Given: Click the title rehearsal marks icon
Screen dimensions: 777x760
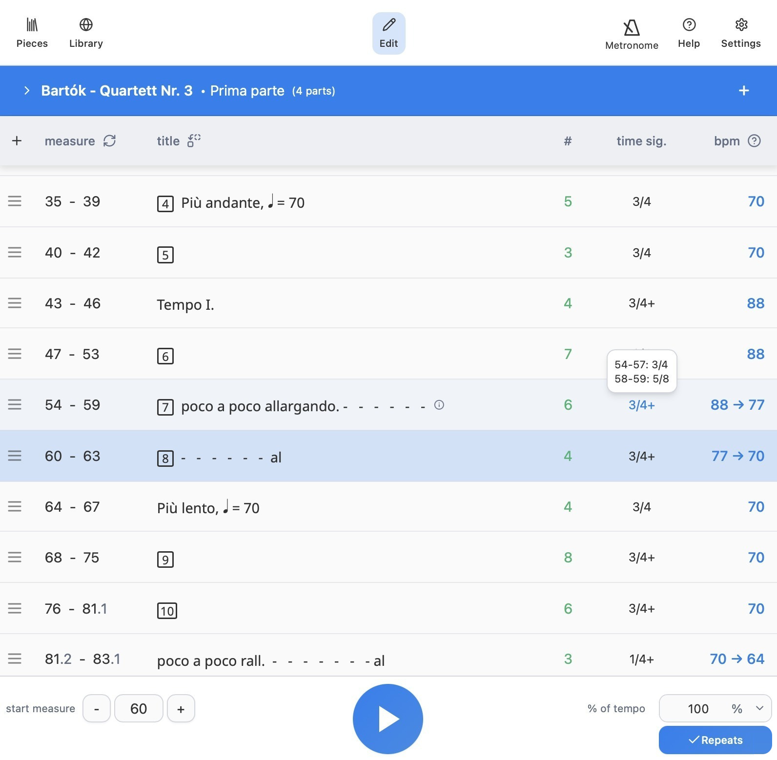Looking at the screenshot, I should click(x=194, y=140).
